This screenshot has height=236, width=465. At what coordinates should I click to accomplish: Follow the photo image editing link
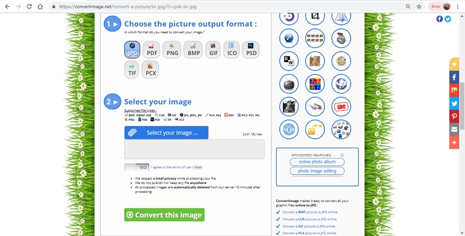(x=317, y=172)
